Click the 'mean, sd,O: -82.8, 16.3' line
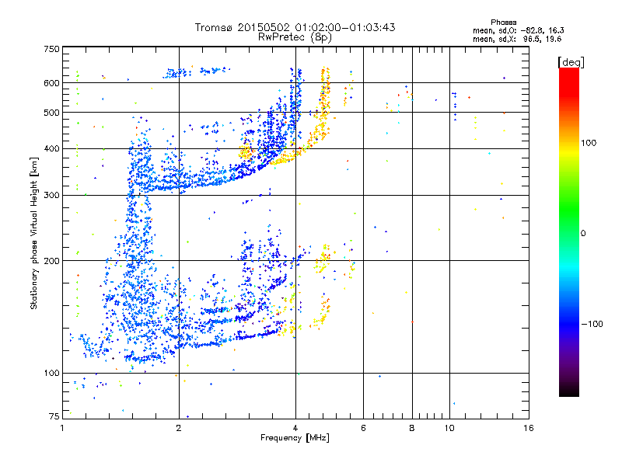 pos(519,30)
